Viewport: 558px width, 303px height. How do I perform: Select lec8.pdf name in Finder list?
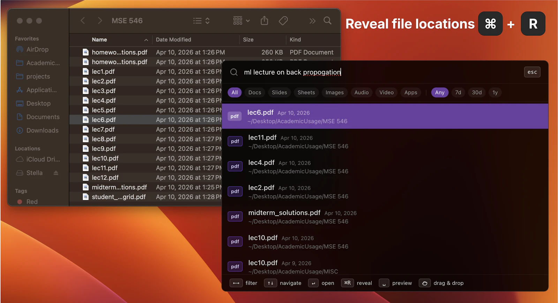104,139
